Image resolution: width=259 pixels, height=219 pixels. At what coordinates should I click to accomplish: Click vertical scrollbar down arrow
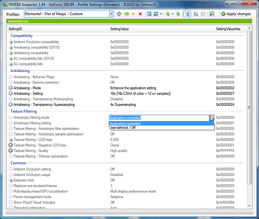249,206
